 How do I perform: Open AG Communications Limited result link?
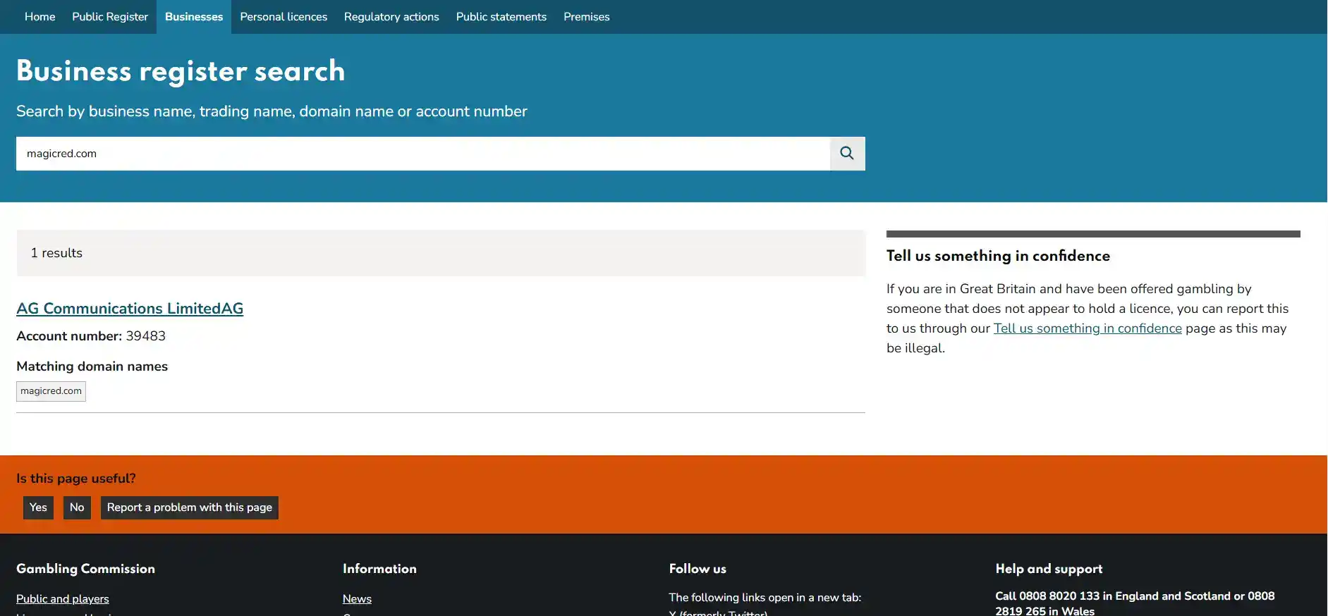(x=130, y=309)
